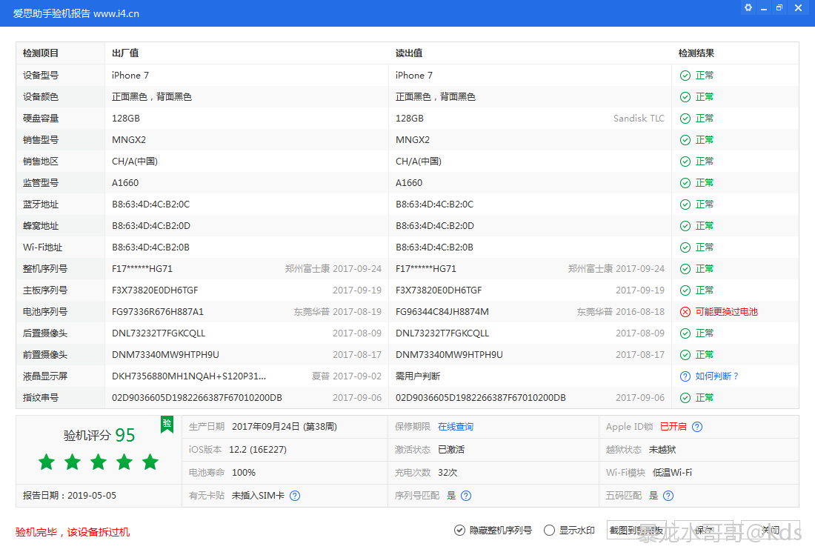Click the green checkmark on the 设备型号 row

point(685,75)
